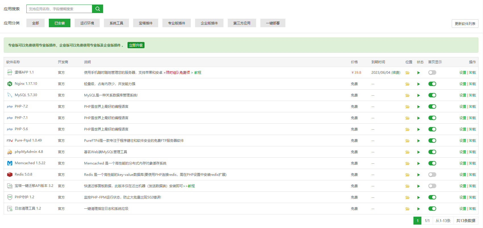This screenshot has height=228, width=483.
Task: Click the 软件名称 column header
Action: coord(13,62)
